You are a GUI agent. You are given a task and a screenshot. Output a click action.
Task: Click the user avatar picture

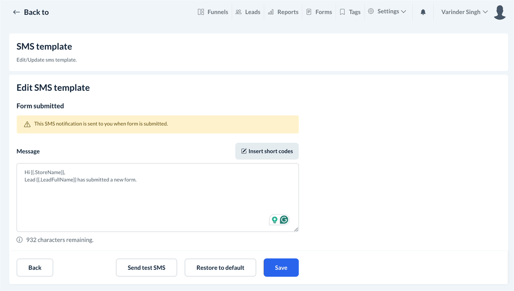[500, 12]
